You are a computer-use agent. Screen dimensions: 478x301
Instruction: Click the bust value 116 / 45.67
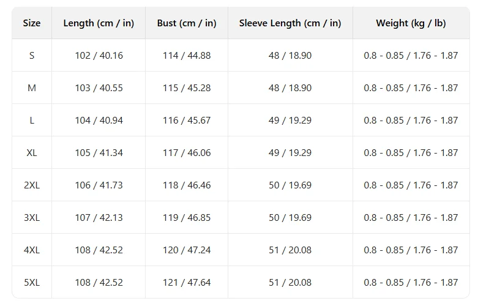click(187, 121)
